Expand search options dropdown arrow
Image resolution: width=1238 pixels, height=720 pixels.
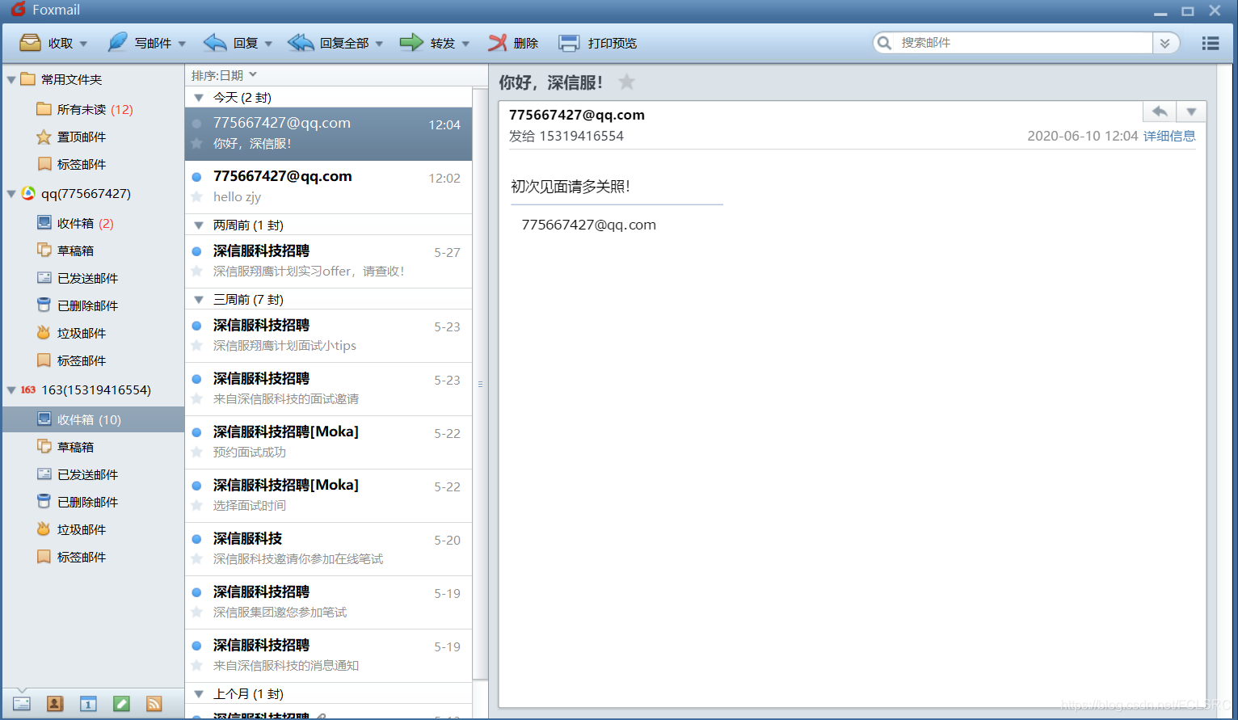point(1165,43)
